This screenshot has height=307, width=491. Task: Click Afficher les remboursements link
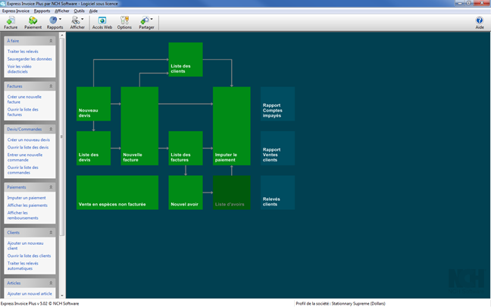tap(23, 215)
